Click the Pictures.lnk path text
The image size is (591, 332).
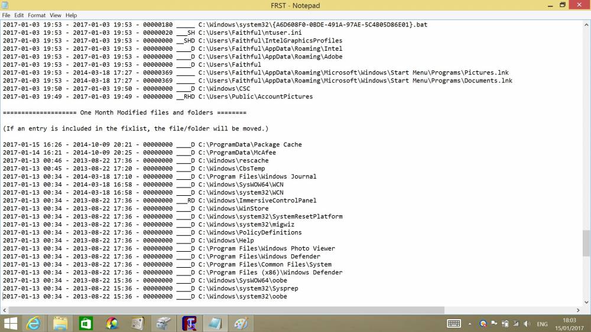click(353, 73)
